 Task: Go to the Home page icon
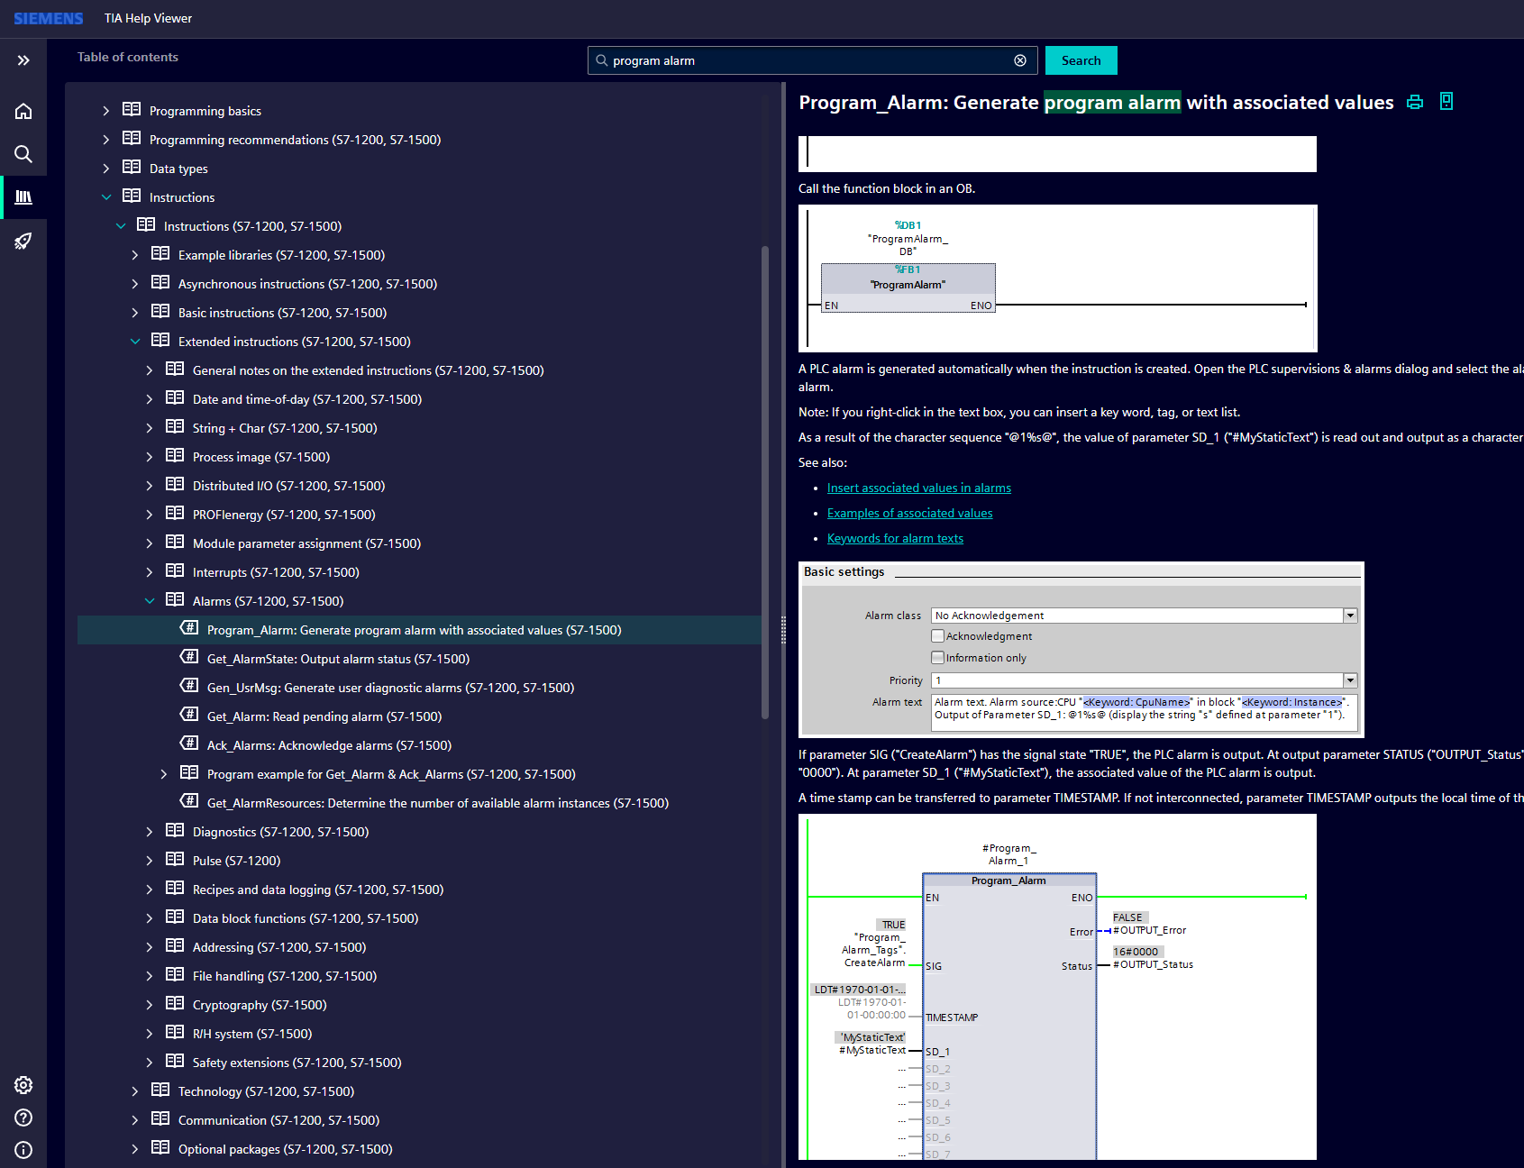(23, 111)
